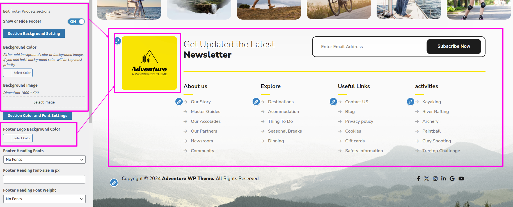Open the Master Guides link
This screenshot has height=207, width=513.
point(205,112)
